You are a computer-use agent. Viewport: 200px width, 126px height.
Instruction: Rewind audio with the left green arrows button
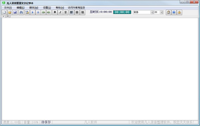click(x=43, y=12)
